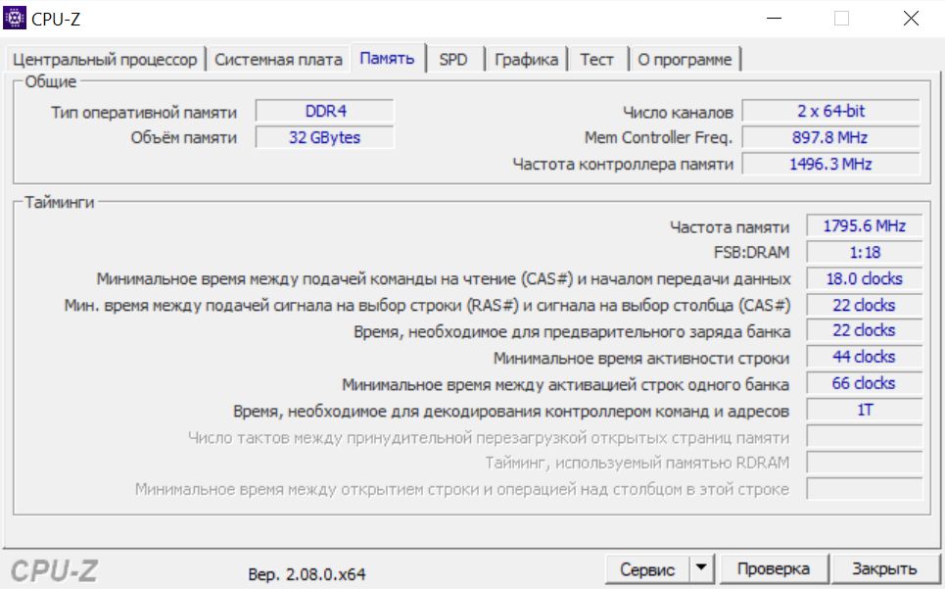
Task: Click the empty RDRAM timing field
Action: [865, 463]
